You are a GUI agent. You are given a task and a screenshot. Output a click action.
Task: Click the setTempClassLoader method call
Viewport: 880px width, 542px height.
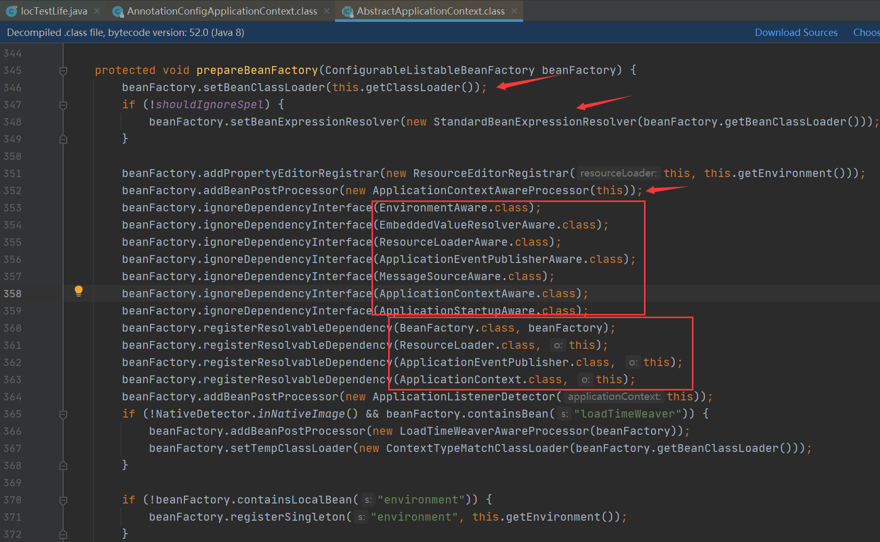[x=291, y=448]
